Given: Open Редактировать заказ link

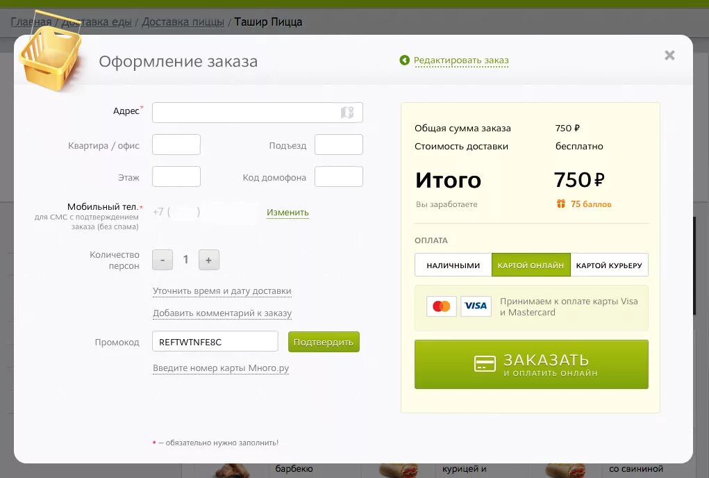Looking at the screenshot, I should (x=461, y=60).
